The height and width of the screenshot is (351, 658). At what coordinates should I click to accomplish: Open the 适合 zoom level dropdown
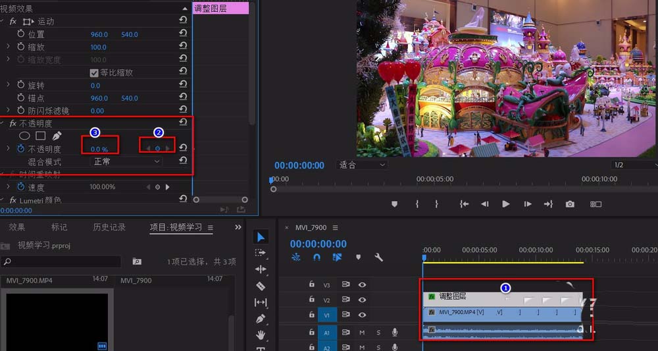(362, 165)
